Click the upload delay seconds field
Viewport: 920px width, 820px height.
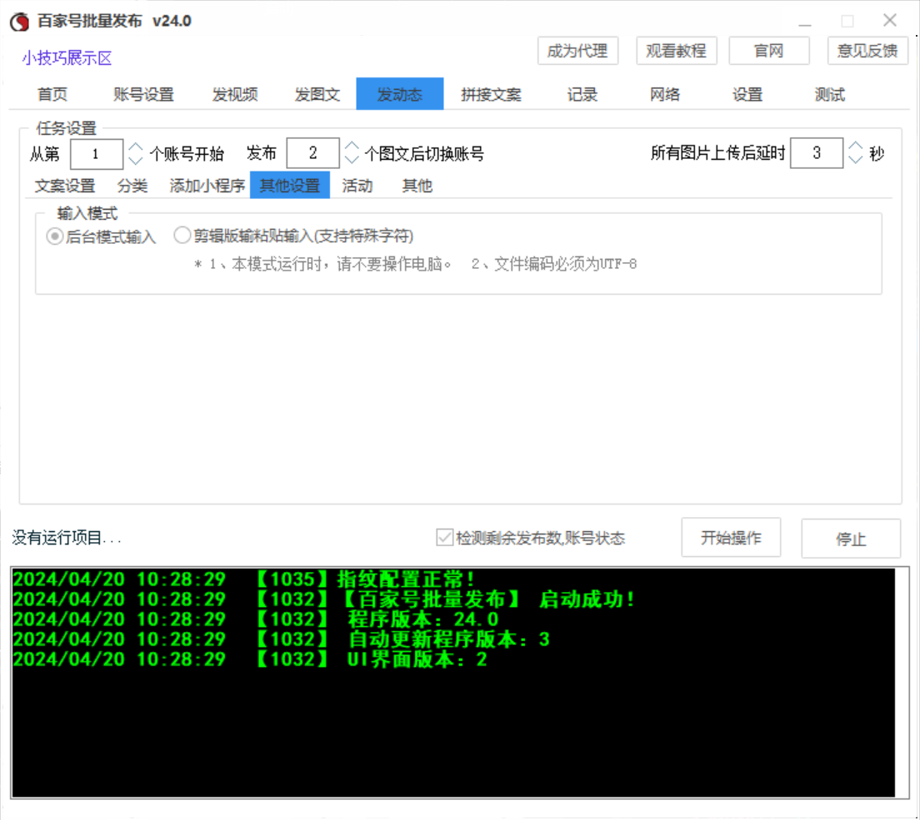tap(817, 153)
